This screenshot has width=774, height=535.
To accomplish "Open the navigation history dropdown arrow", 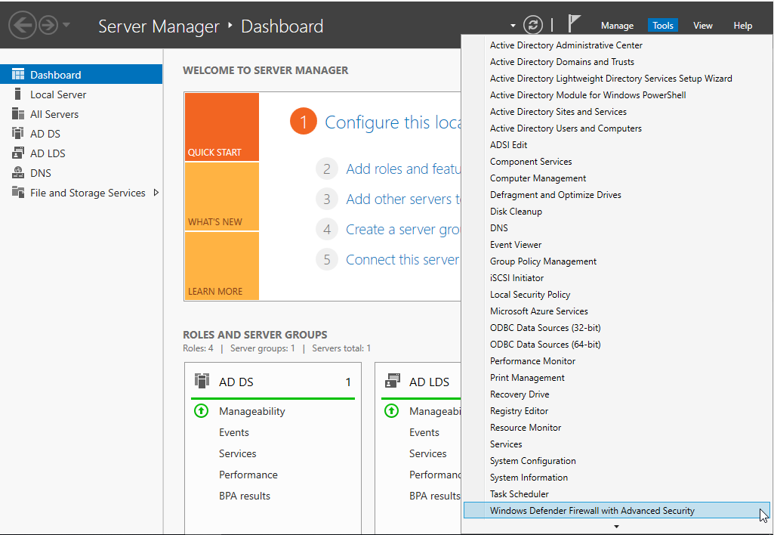I will pyautogui.click(x=66, y=25).
